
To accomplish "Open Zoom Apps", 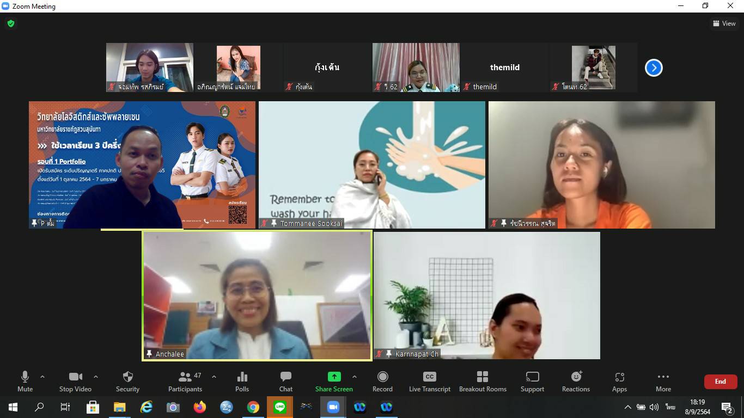I will [x=619, y=381].
